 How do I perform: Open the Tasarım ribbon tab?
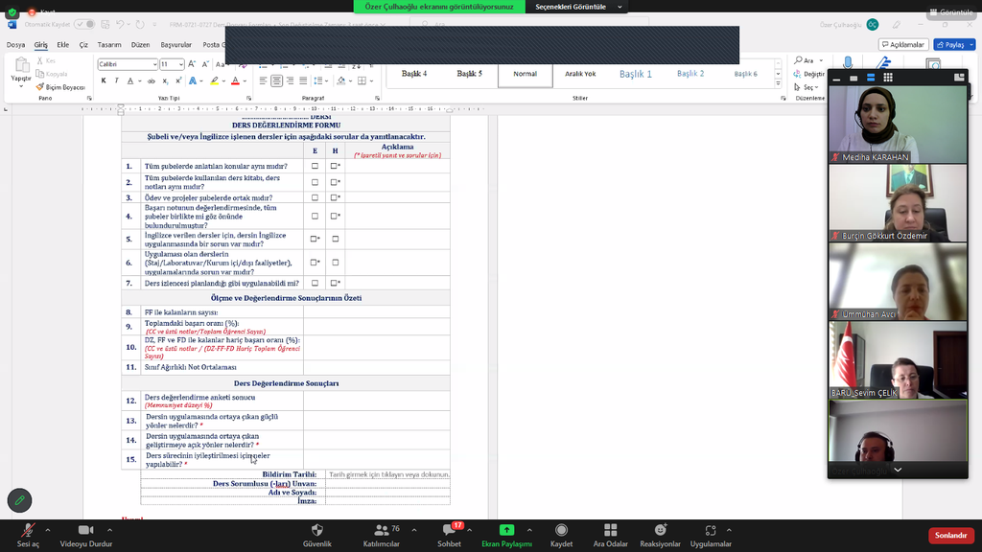point(109,45)
